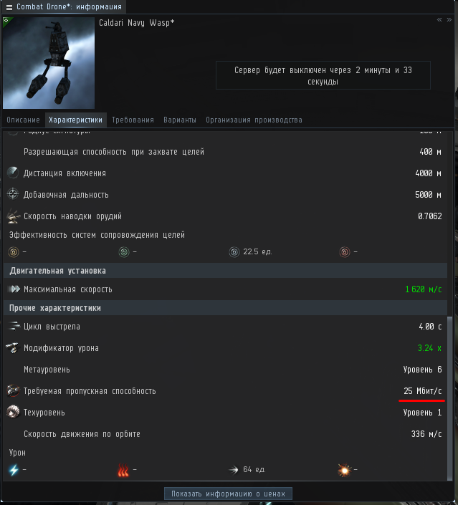
Task: Click the Метауровень row label
Action: tap(47, 370)
